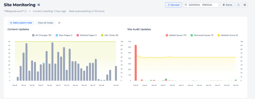
Task: Click the Site Monitoring page title
Action: 20,5
